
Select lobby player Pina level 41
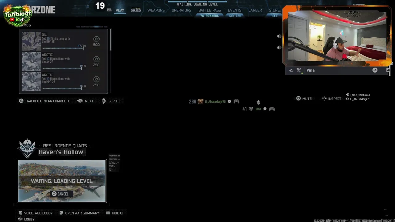259,109
